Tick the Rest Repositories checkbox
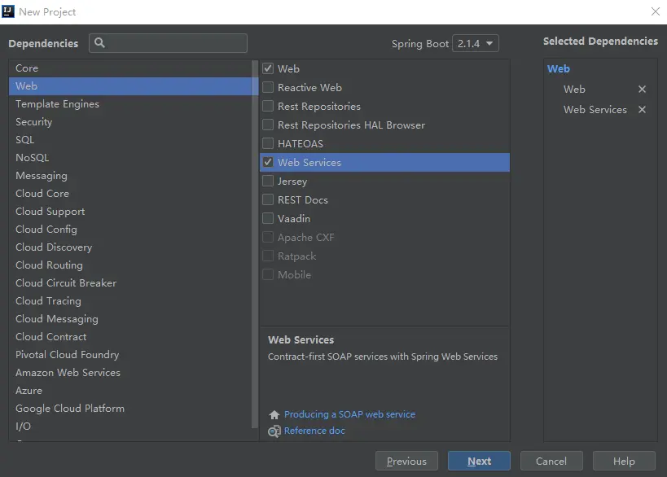This screenshot has width=667, height=477. 268,107
